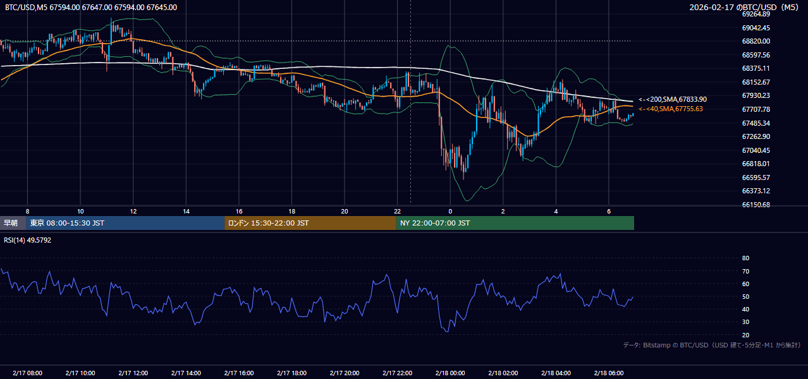The height and width of the screenshot is (379, 808).
Task: Click RSI axis level 40
Action: (745, 309)
